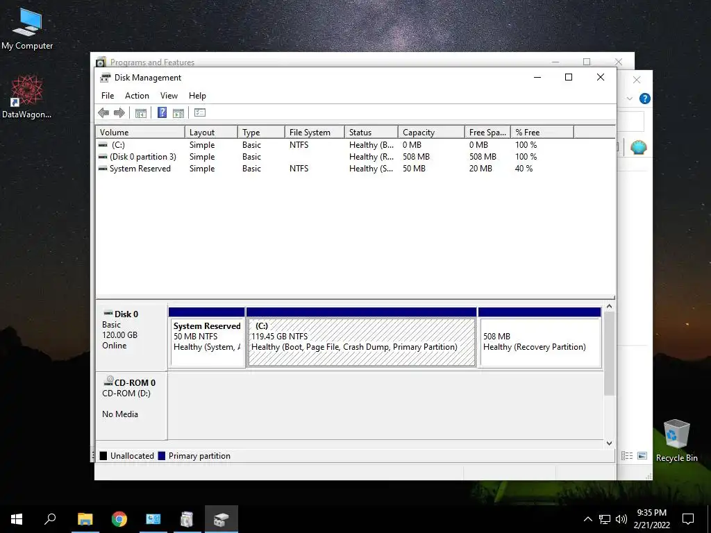Toggle the console tree pane icon
The width and height of the screenshot is (711, 533).
pos(141,113)
